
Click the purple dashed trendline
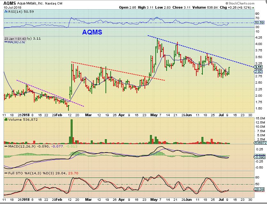tap(50, 93)
